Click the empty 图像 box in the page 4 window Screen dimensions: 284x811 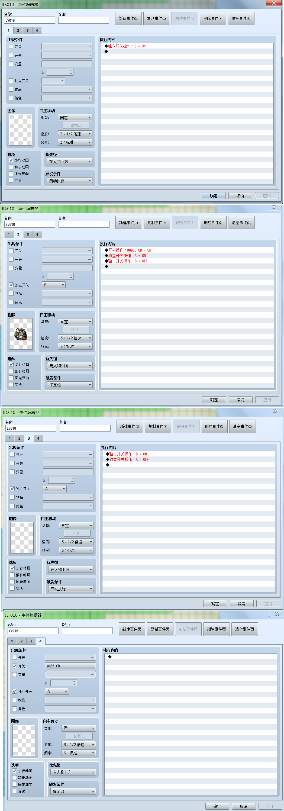[x=24, y=740]
